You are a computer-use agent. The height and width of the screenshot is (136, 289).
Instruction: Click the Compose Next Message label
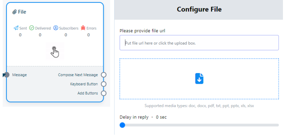(x=78, y=75)
